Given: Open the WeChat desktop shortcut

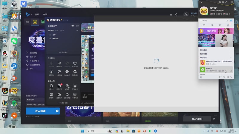Looking at the screenshot, I should pyautogui.click(x=14, y=42).
